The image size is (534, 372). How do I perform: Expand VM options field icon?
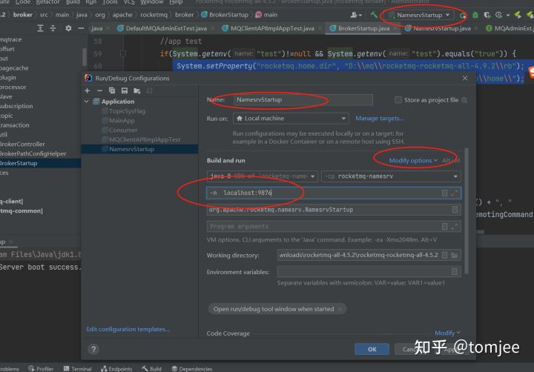click(455, 193)
